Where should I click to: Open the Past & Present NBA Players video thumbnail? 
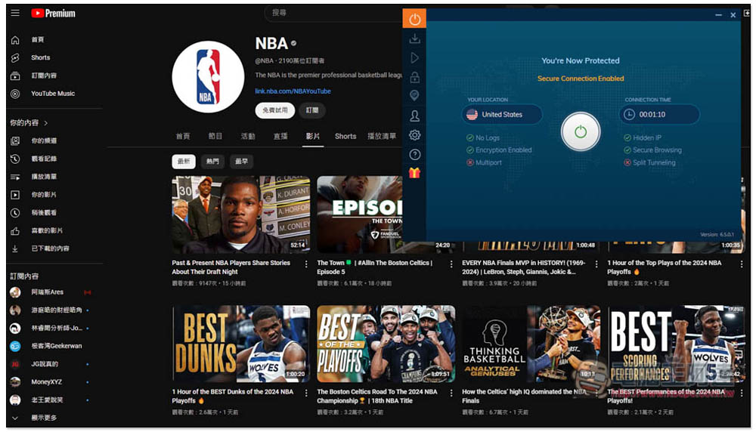[x=241, y=214]
